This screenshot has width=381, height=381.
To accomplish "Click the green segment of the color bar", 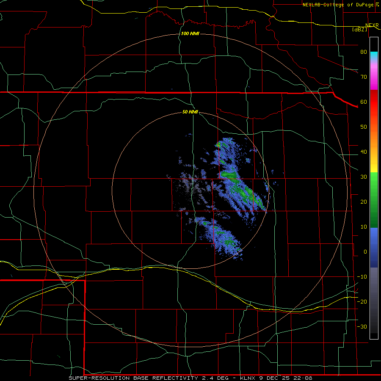I will pos(374,200).
